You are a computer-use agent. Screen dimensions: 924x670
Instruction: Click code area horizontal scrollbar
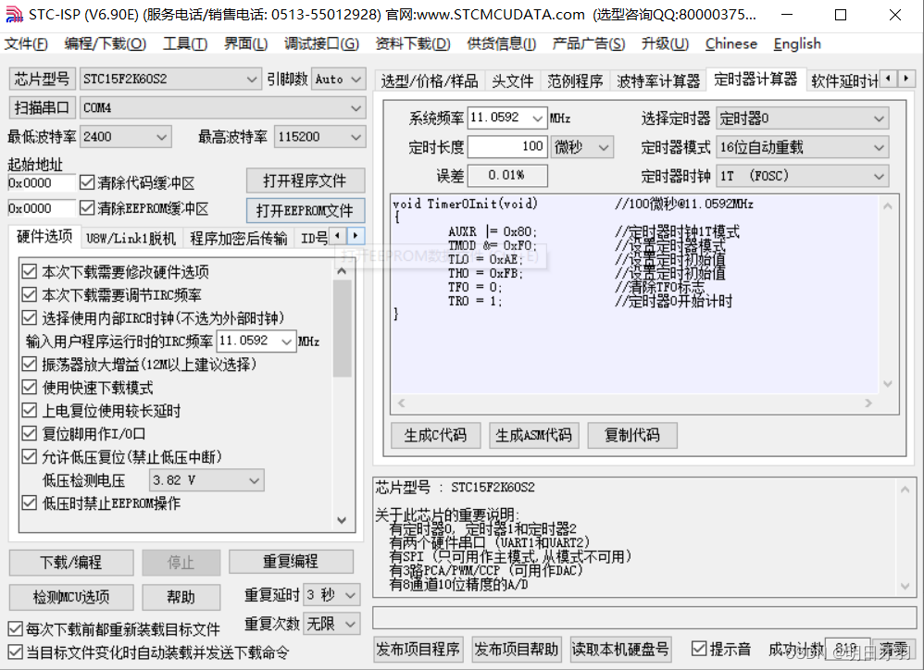click(634, 403)
